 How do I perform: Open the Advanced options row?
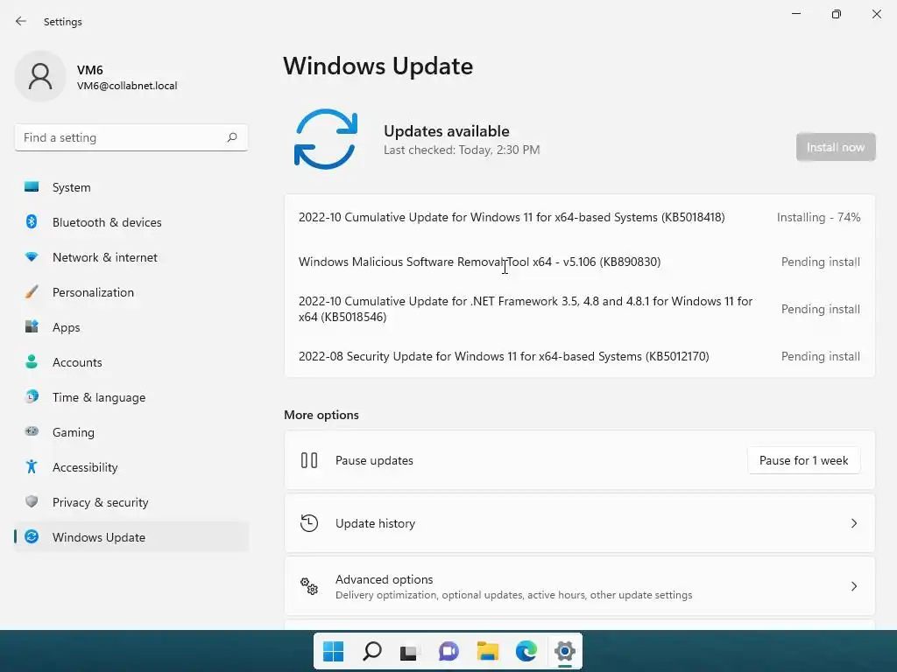580,585
